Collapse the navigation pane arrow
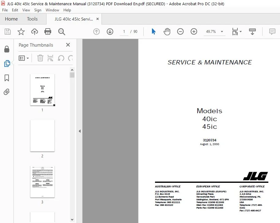The height and width of the screenshot is (223, 280). [x=80, y=131]
